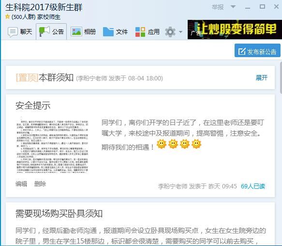Open the 需要现场购买卧具须知 announcement title

[x=59, y=214]
